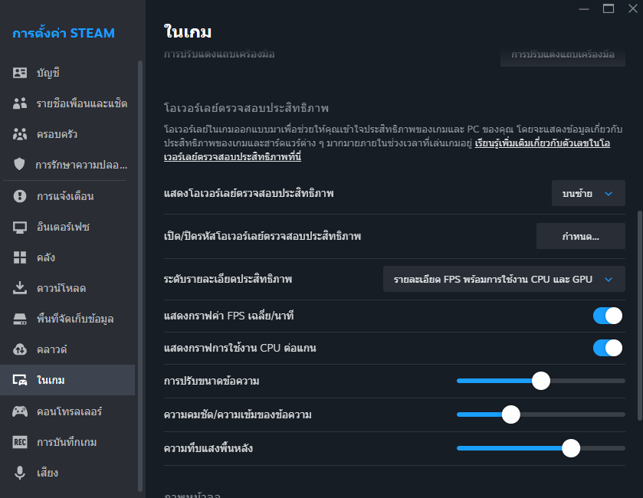Open Friends and Chat (รายชื่อเพื่อนและแช็ต) icon
The height and width of the screenshot is (498, 643).
[x=20, y=103]
